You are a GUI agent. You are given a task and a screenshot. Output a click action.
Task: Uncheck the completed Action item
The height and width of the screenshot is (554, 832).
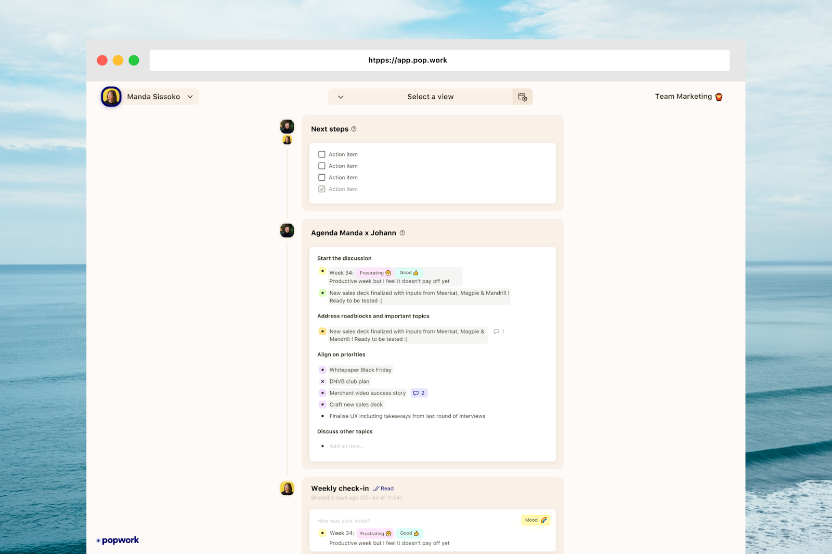(x=321, y=189)
